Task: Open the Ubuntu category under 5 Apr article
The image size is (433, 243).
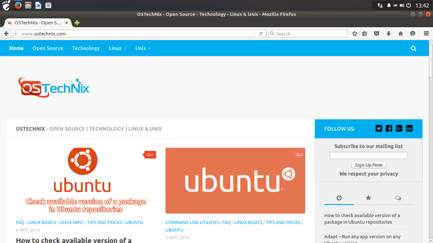Action: [x=174, y=230]
